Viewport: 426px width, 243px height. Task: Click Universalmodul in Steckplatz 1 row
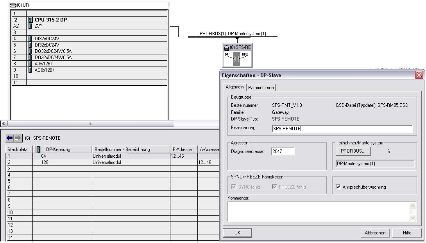(x=107, y=156)
